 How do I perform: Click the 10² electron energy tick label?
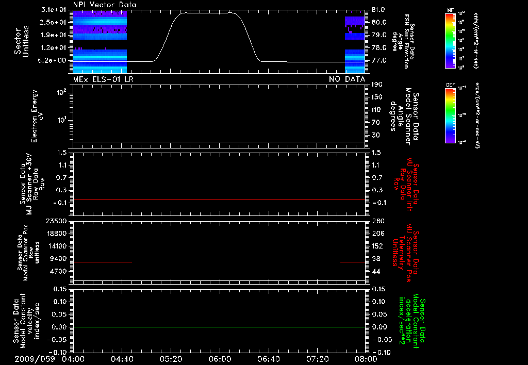(x=61, y=92)
